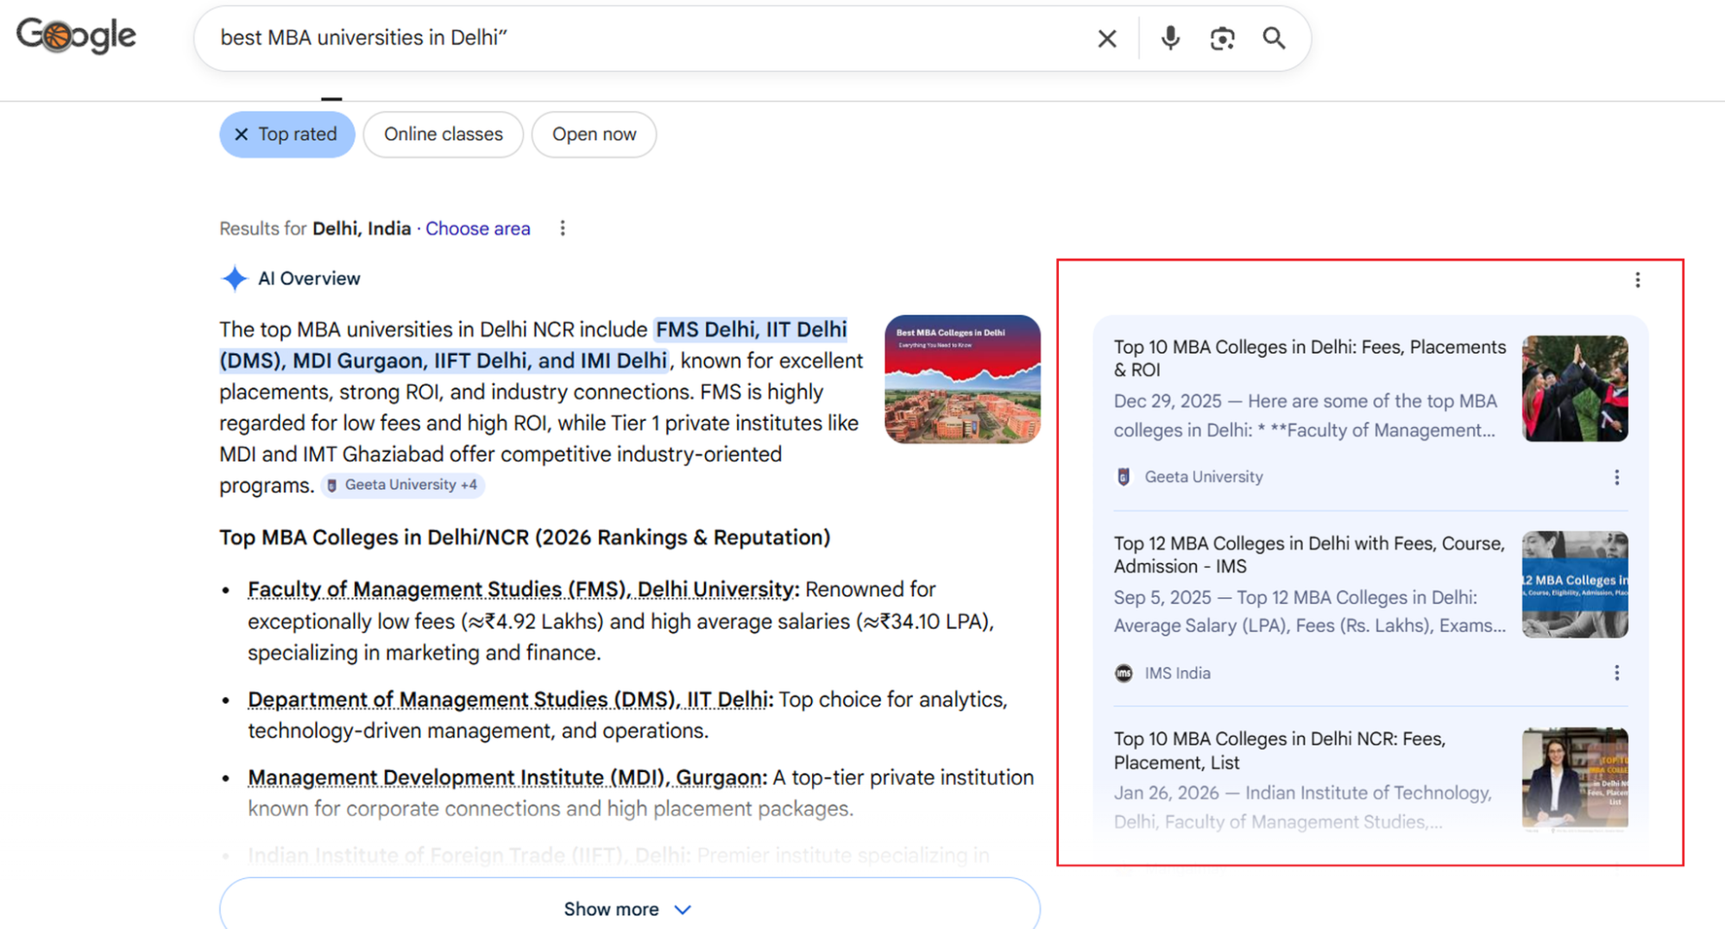1725x929 pixels.
Task: Enable the Open now filter
Action: [594, 134]
